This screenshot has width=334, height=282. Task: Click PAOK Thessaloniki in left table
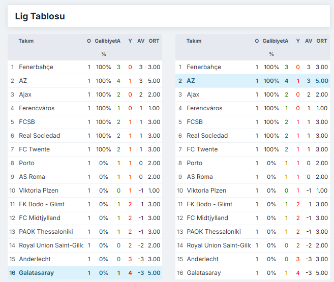[x=46, y=232]
